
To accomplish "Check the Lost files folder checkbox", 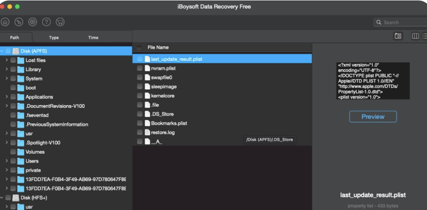I will (x=13, y=60).
